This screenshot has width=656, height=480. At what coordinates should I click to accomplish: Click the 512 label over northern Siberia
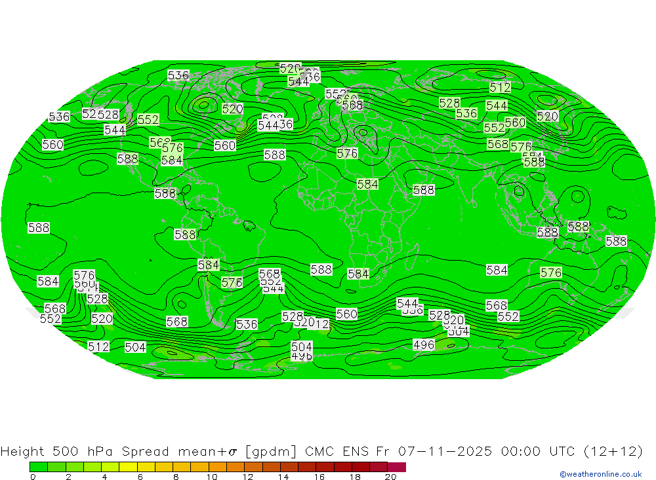500,87
